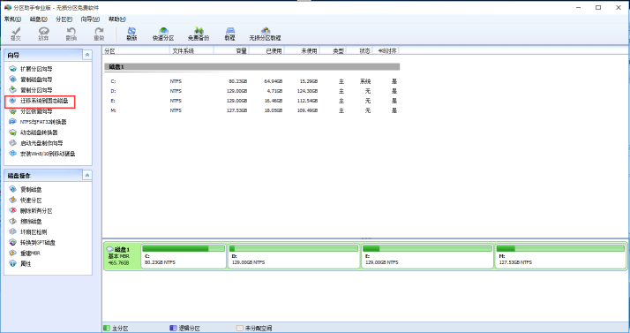Select the 112.54GB unused cell for E:
This screenshot has width=630, height=333.
click(x=307, y=101)
